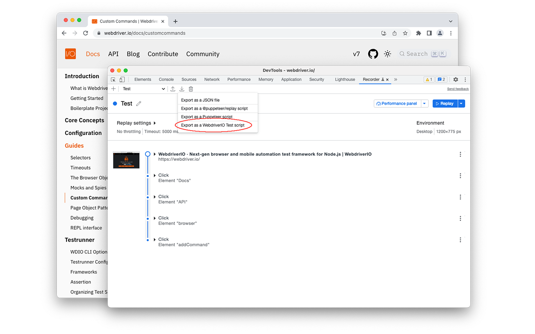
Task: Choose Export as a JSON file
Action: point(218,100)
